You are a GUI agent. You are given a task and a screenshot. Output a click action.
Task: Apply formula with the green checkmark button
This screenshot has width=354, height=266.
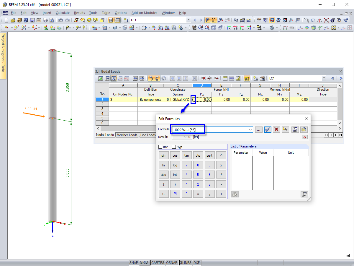(x=268, y=129)
